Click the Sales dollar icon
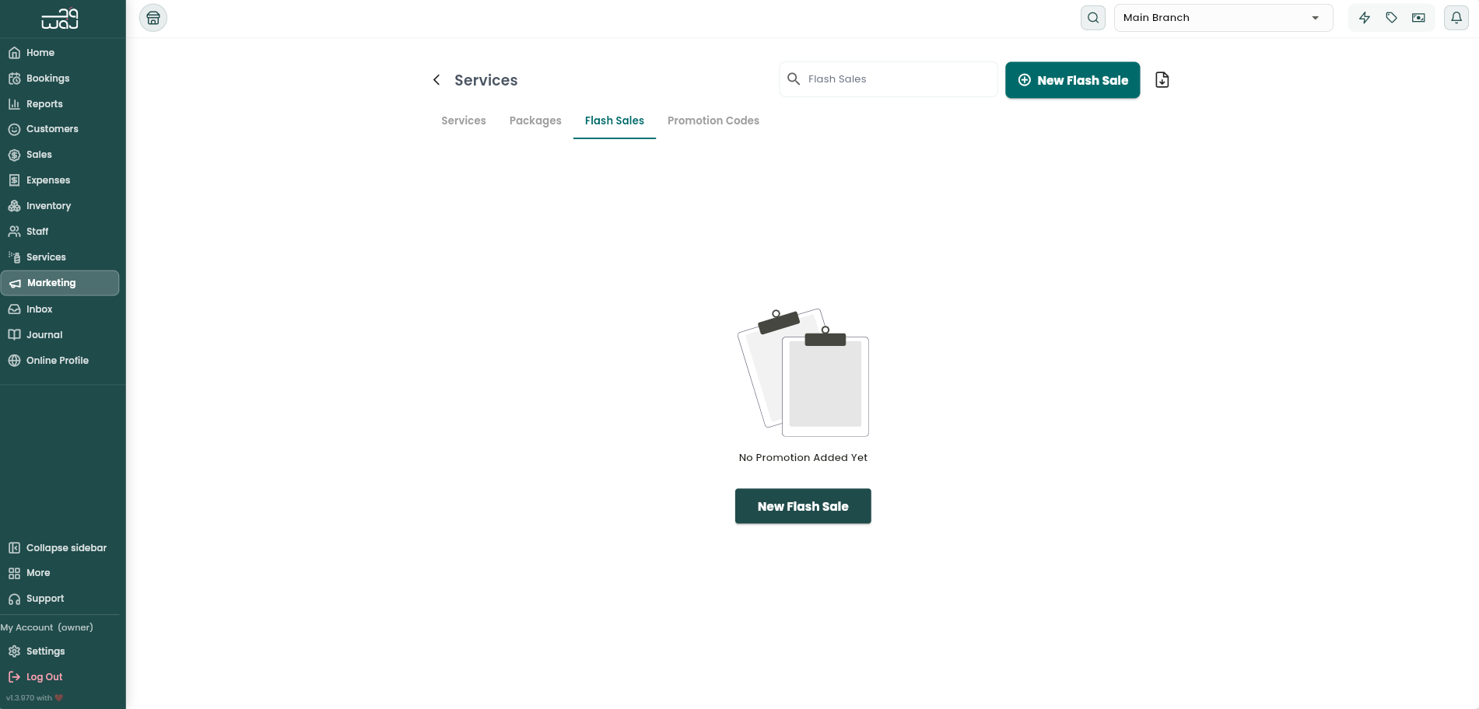Screen dimensions: 1479x709 tap(14, 155)
